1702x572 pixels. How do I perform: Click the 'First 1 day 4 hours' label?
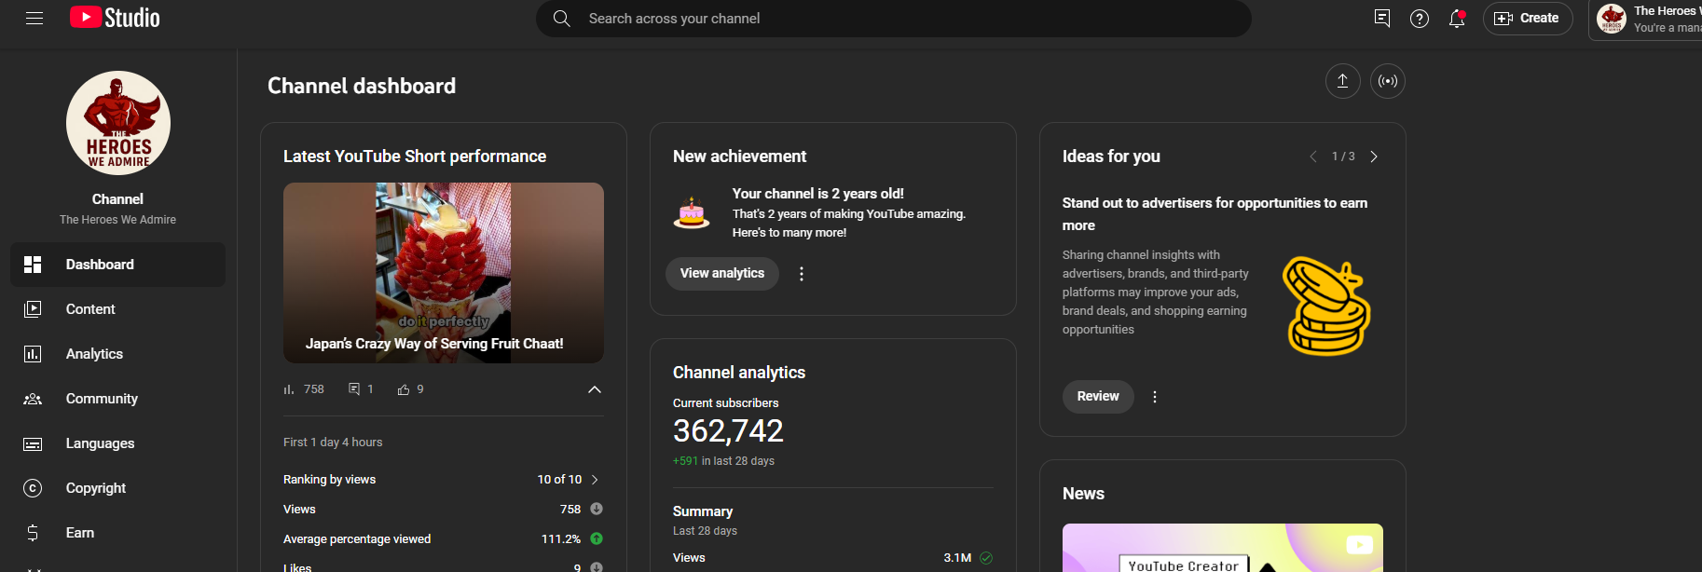point(333,443)
